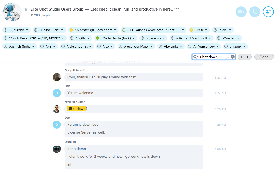279x173 pixels.
Task: Toggle the favorite star for this group
Action: tap(26, 9)
